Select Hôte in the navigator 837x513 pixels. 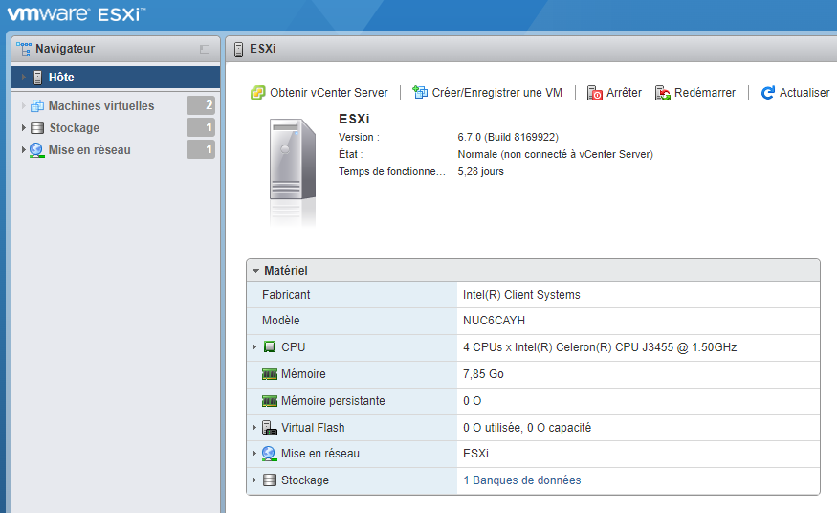point(116,78)
